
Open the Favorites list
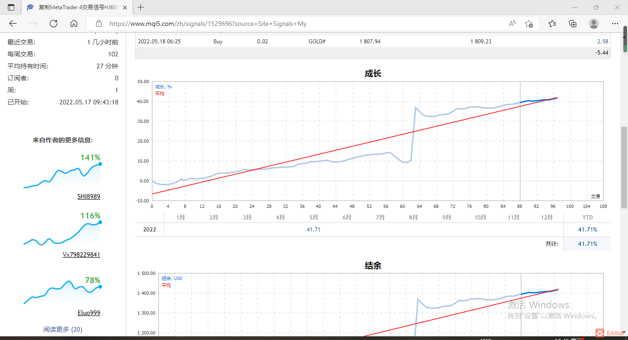tap(552, 24)
